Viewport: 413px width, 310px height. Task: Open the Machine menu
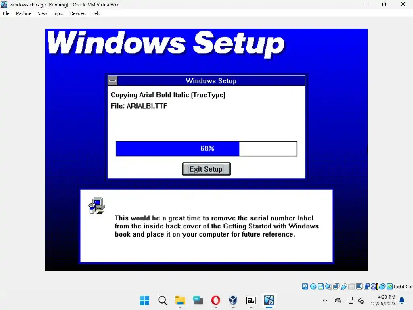[x=23, y=13]
